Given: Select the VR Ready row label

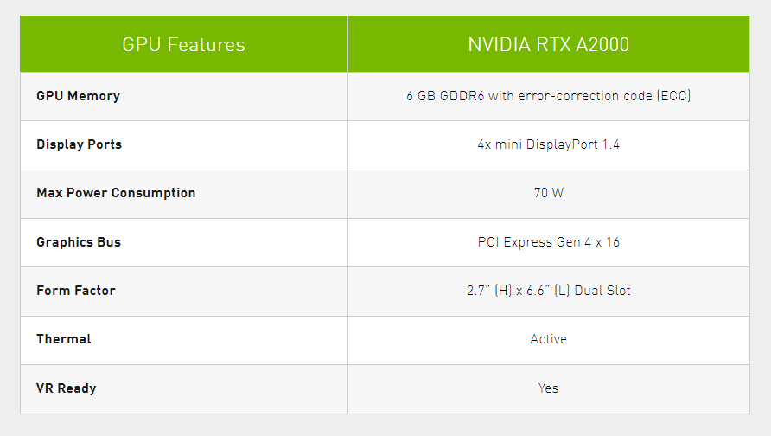Looking at the screenshot, I should click(66, 388).
